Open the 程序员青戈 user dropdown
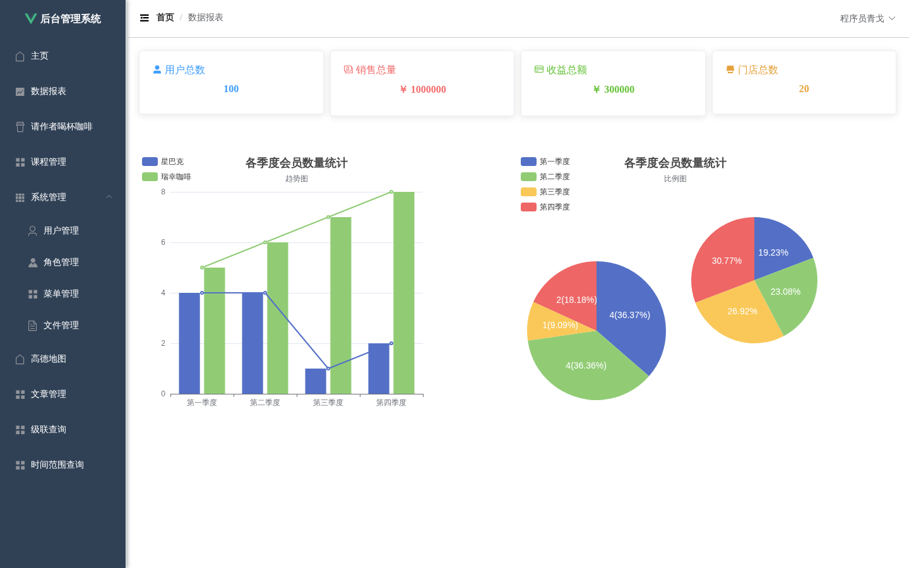Viewport: 909px width, 568px height. point(867,18)
